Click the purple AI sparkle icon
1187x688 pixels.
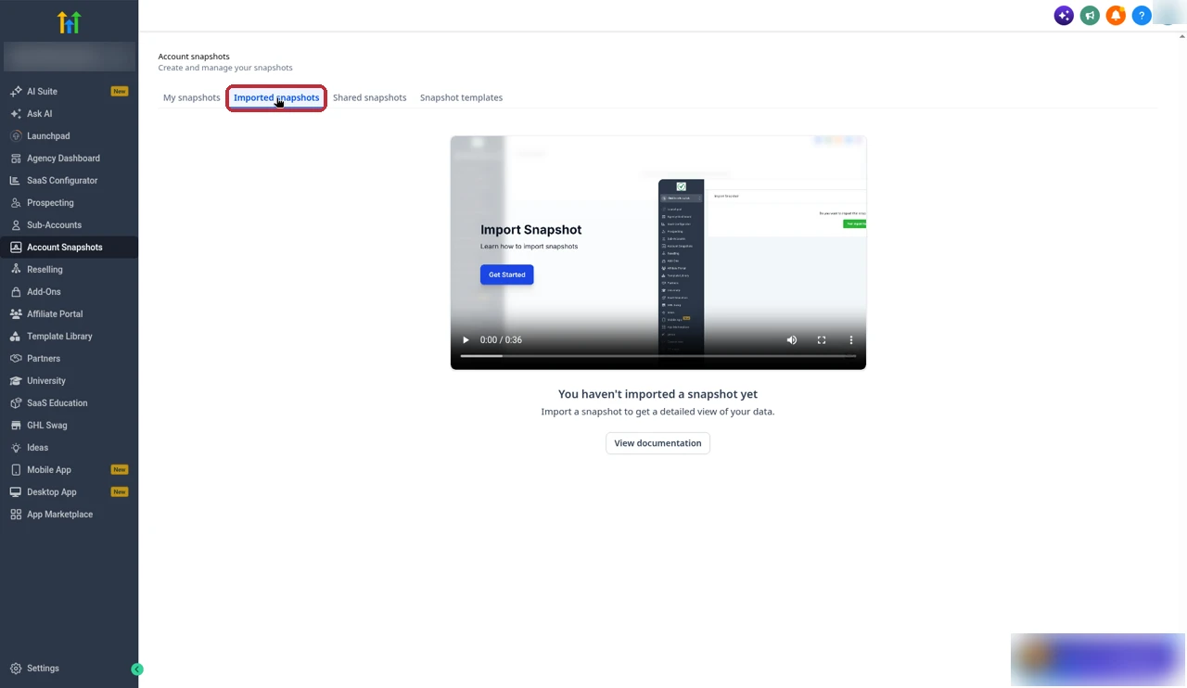click(1064, 16)
